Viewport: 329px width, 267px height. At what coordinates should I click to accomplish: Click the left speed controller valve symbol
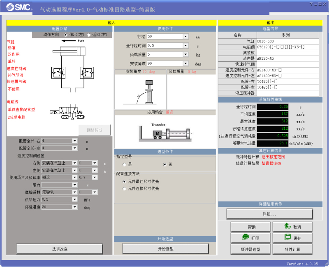[x=58, y=73]
